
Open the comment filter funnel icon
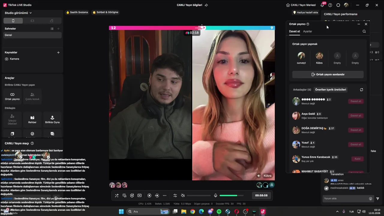378,199
